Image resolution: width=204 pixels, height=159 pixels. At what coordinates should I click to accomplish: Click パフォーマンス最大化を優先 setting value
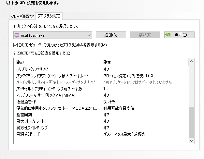[124, 134]
